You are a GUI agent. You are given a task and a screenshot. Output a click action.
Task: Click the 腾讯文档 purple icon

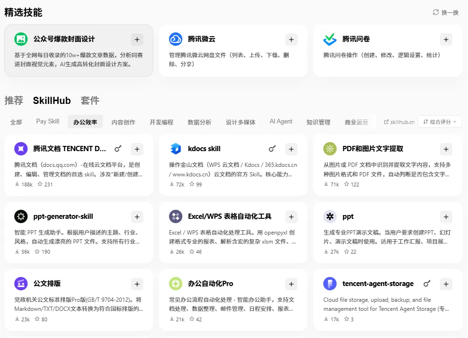coord(21,149)
